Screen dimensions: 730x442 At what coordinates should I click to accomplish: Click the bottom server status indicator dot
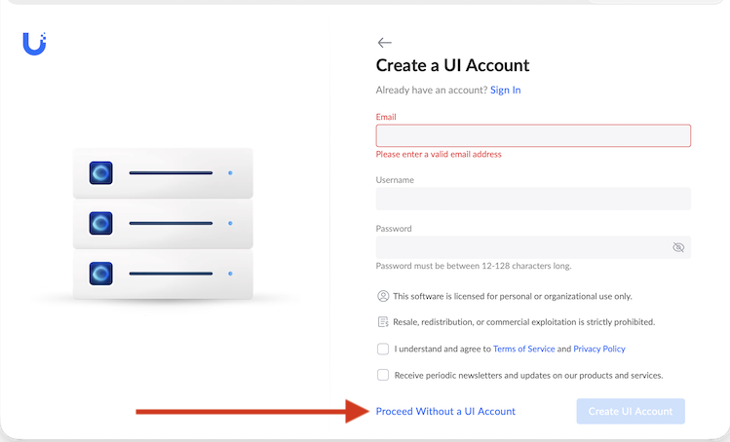(x=230, y=274)
